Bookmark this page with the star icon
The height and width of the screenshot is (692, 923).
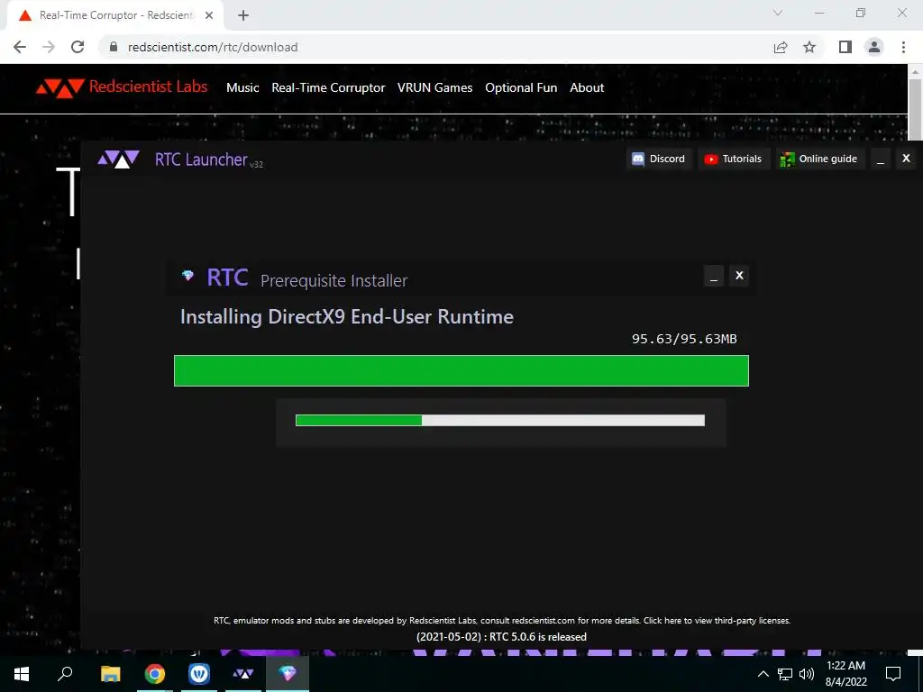[809, 47]
